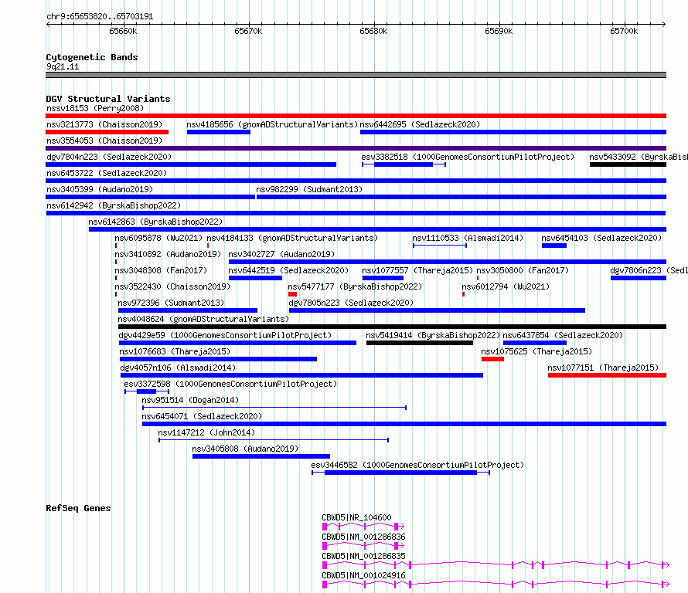Click the red nsv5477177 variant bar
Screen dimensions: 688x593
[x=293, y=294]
